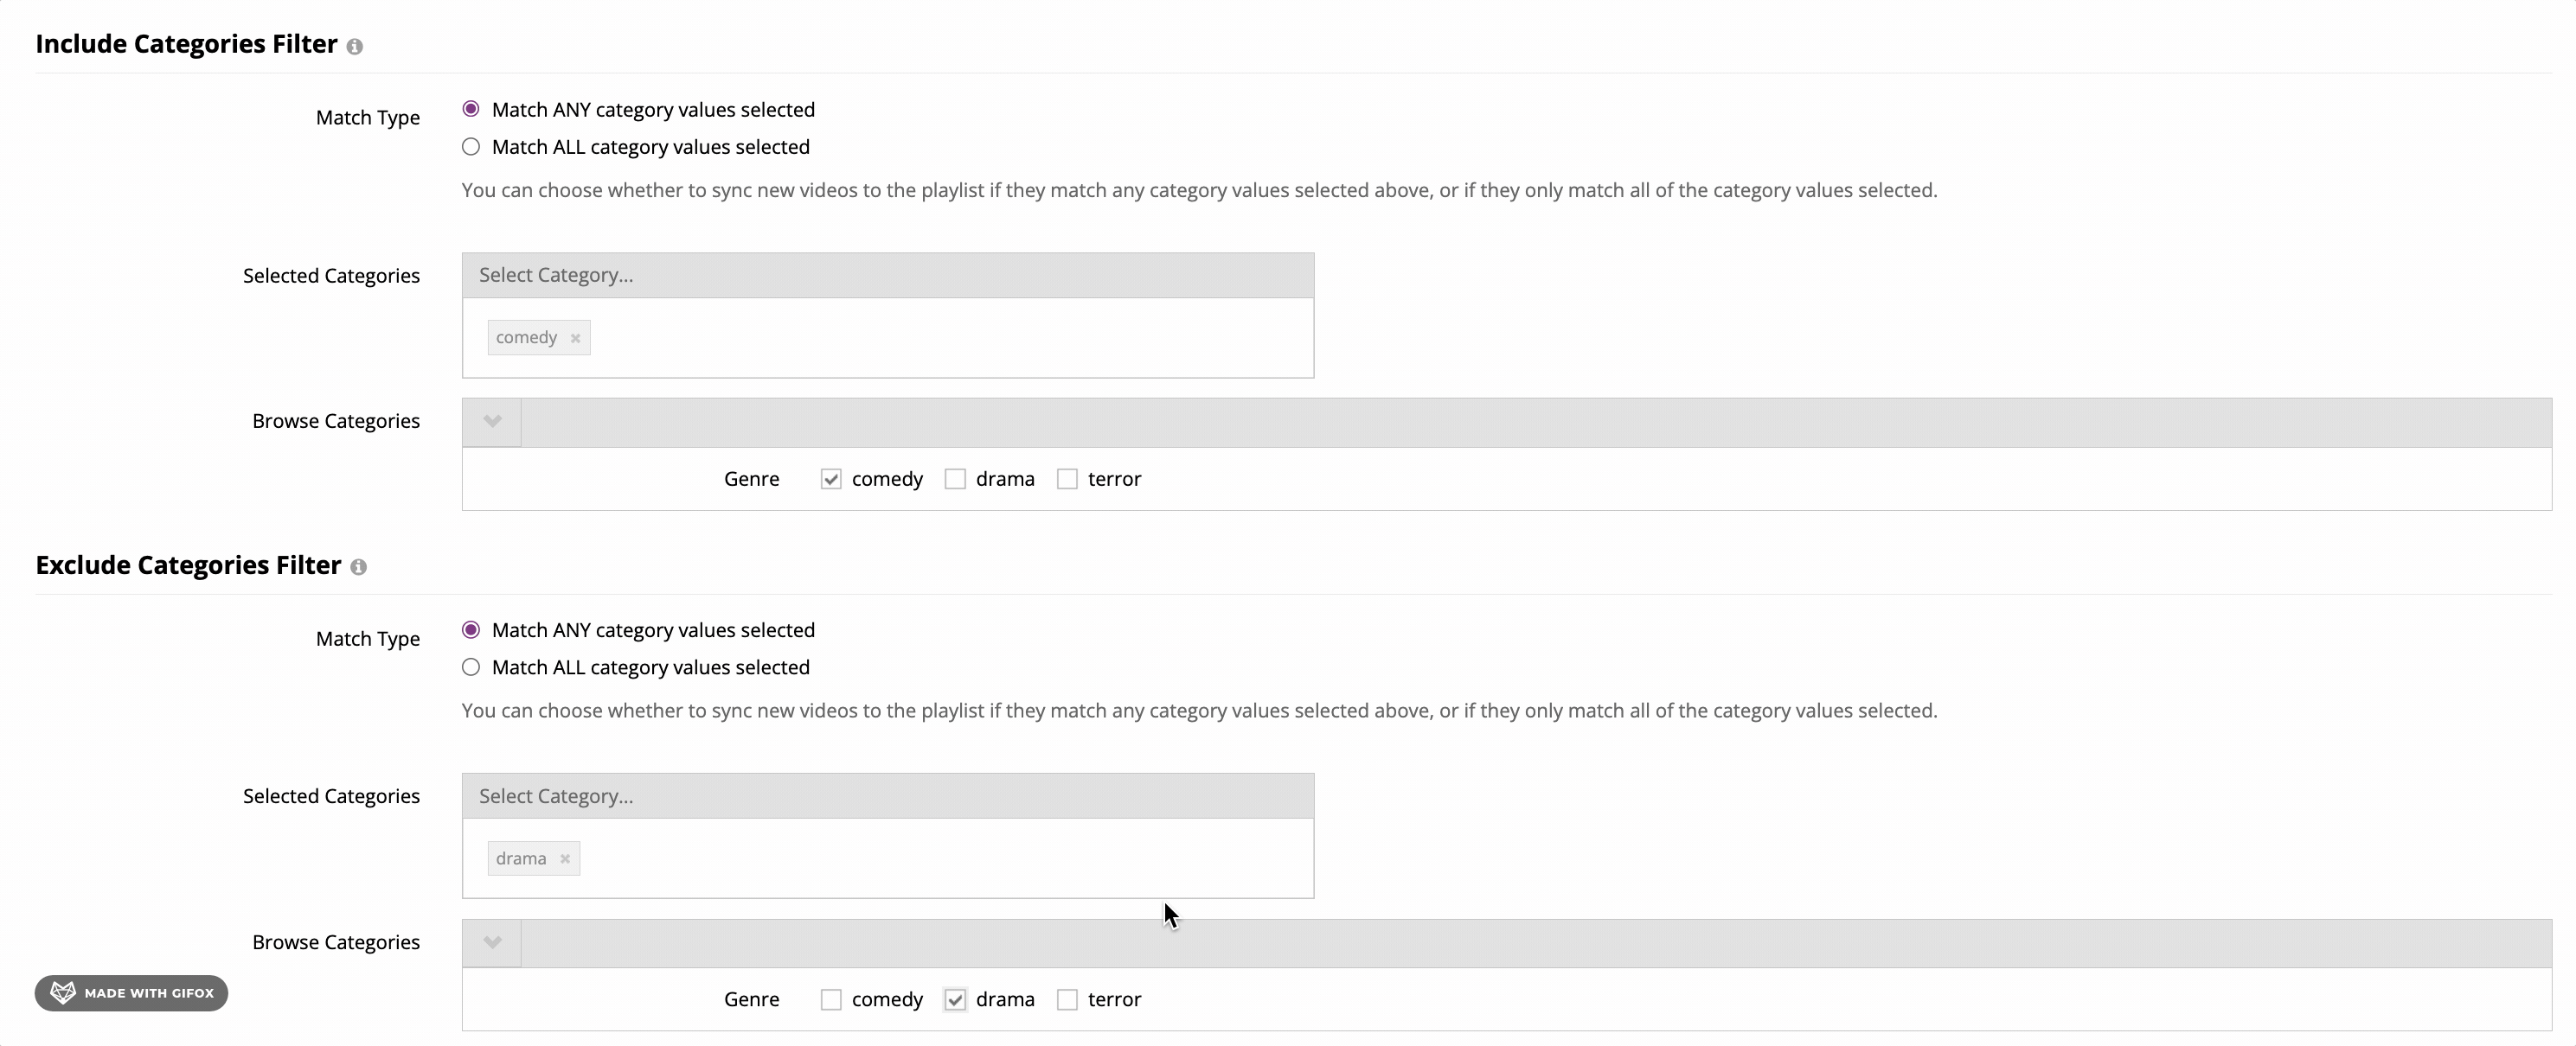Remove comedy tag from selected categories
2576x1046 pixels.
click(575, 338)
